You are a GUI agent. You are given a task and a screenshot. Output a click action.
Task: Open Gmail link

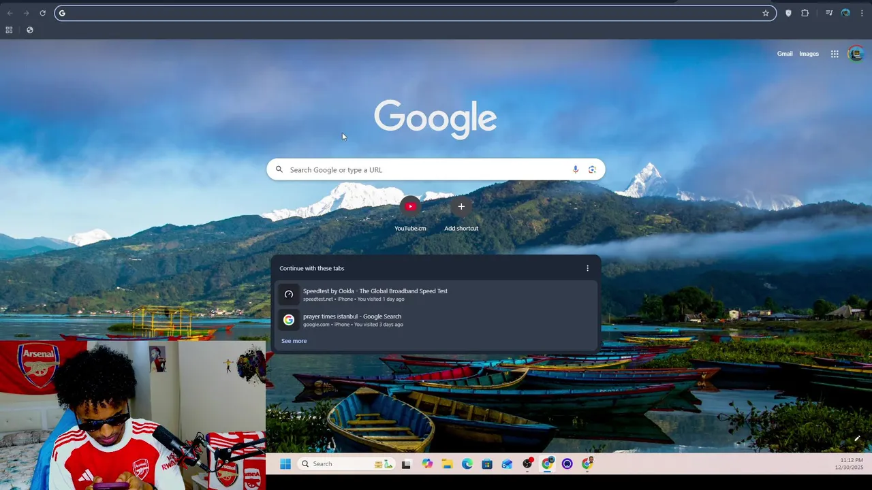785,54
